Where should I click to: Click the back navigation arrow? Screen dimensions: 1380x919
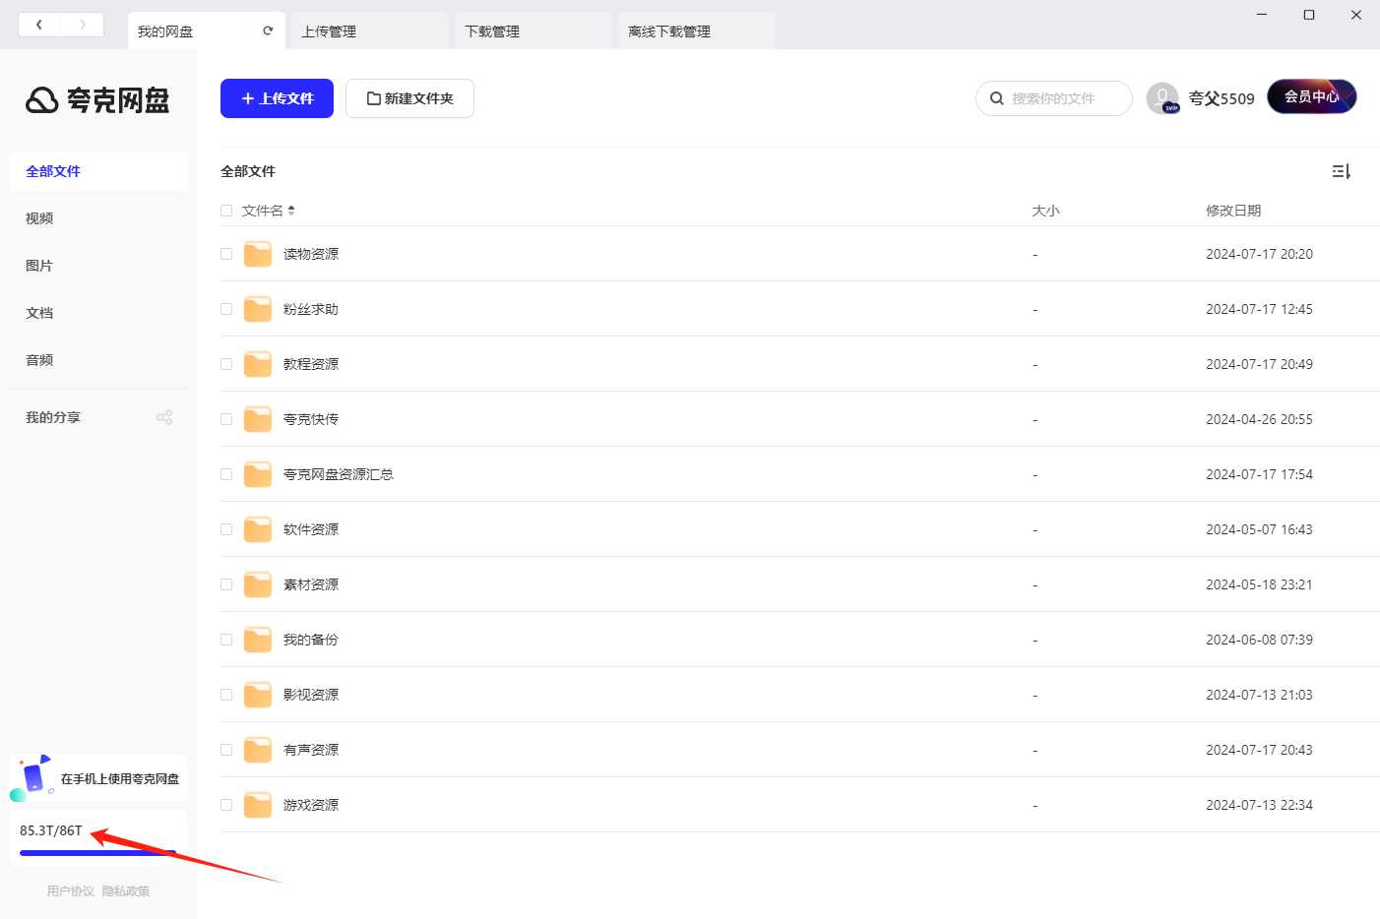(x=39, y=25)
